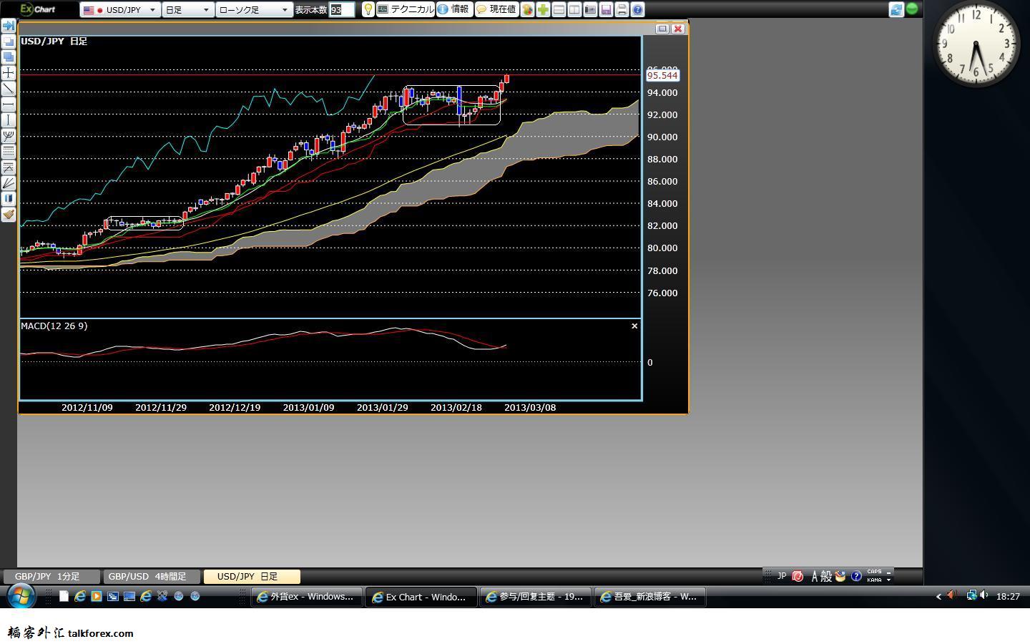Screen dimensions: 1030x644
Task: Switch to GBP/JPY 1分足 chart tab
Action: point(51,577)
